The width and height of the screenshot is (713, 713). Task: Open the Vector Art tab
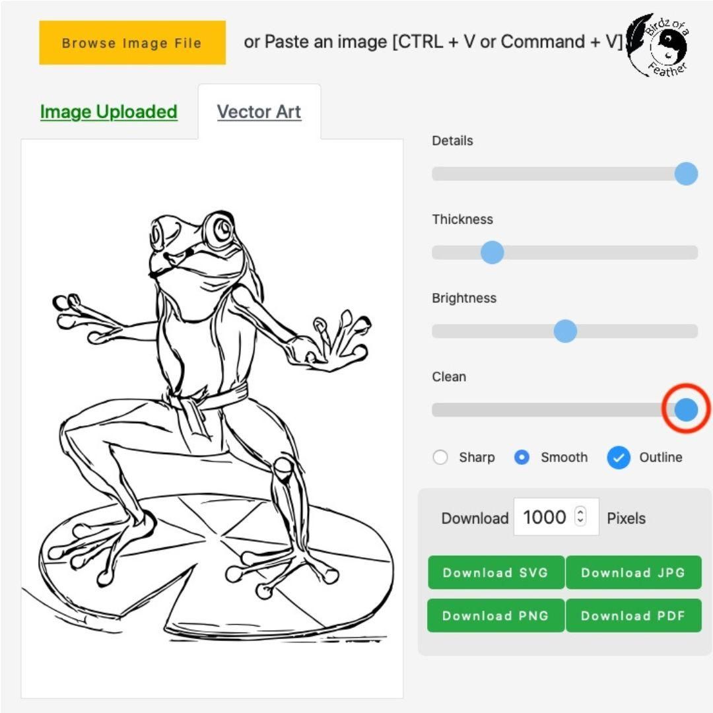(x=259, y=112)
